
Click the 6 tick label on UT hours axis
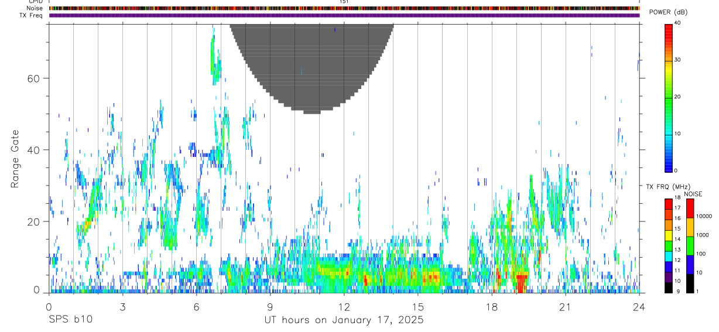coord(196,306)
